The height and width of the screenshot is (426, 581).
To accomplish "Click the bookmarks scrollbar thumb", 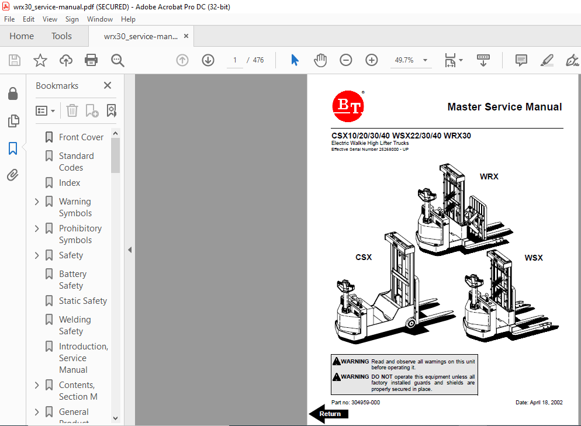I will (x=115, y=155).
